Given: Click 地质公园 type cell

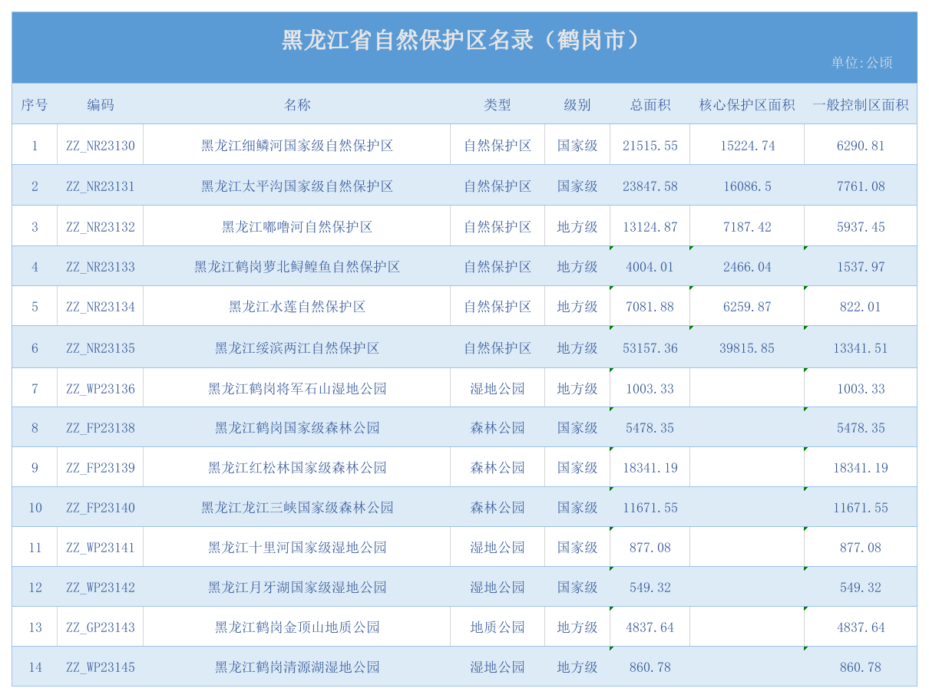Looking at the screenshot, I should tap(498, 627).
